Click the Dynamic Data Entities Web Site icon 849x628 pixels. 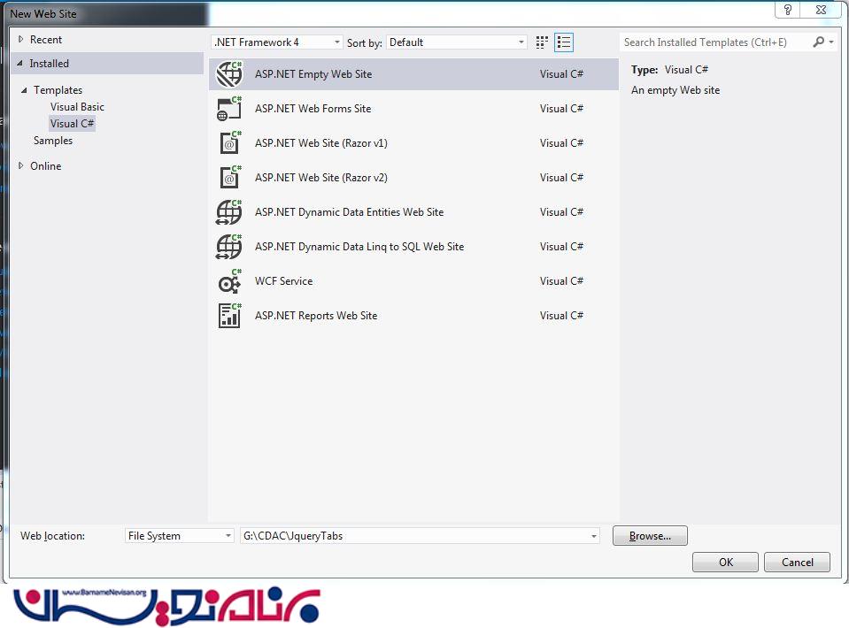229,212
